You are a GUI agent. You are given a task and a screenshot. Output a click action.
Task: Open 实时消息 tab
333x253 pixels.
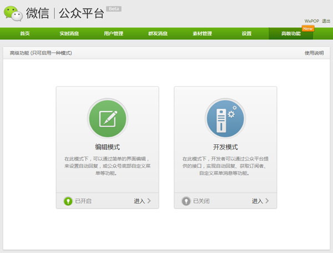(69, 33)
